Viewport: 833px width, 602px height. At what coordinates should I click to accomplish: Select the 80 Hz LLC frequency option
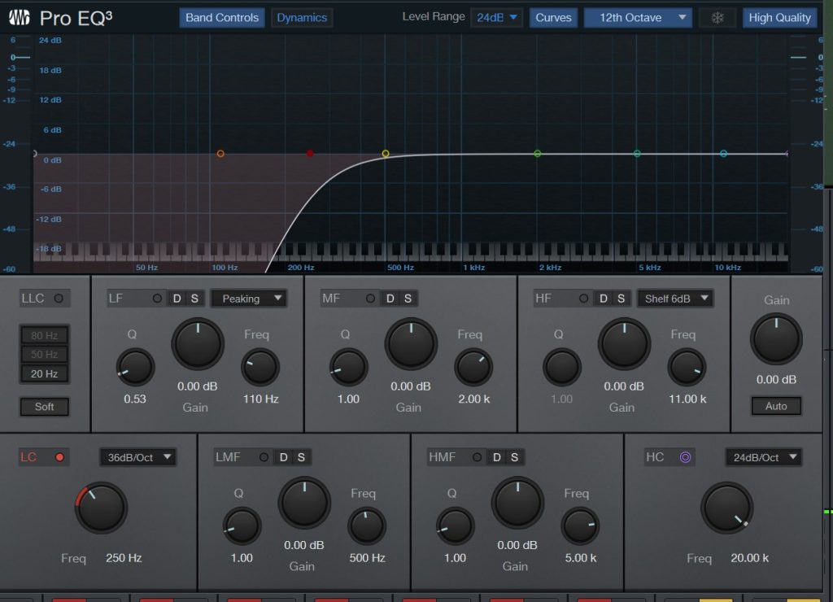[x=45, y=334]
